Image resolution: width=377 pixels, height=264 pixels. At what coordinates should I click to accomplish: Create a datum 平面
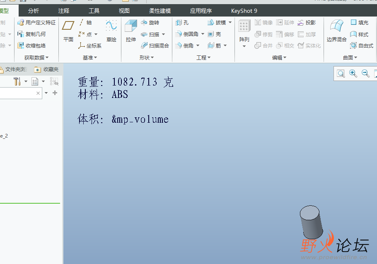[68, 31]
